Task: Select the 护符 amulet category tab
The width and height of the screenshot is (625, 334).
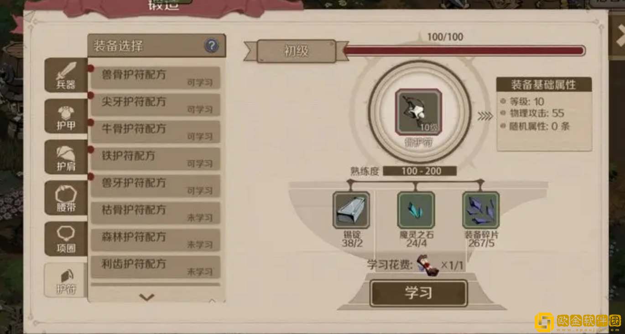Action: (65, 280)
